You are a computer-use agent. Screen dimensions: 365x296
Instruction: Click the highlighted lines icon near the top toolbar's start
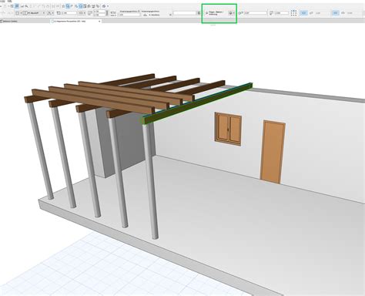tap(17, 6)
